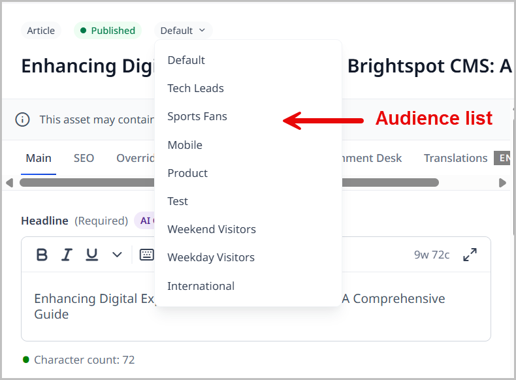Open the on-screen keyboard icon

[146, 255]
